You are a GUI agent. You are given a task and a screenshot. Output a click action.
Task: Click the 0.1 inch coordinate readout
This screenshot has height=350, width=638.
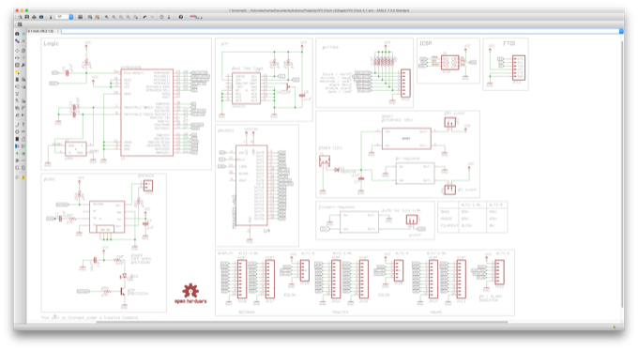pyautogui.click(x=40, y=31)
